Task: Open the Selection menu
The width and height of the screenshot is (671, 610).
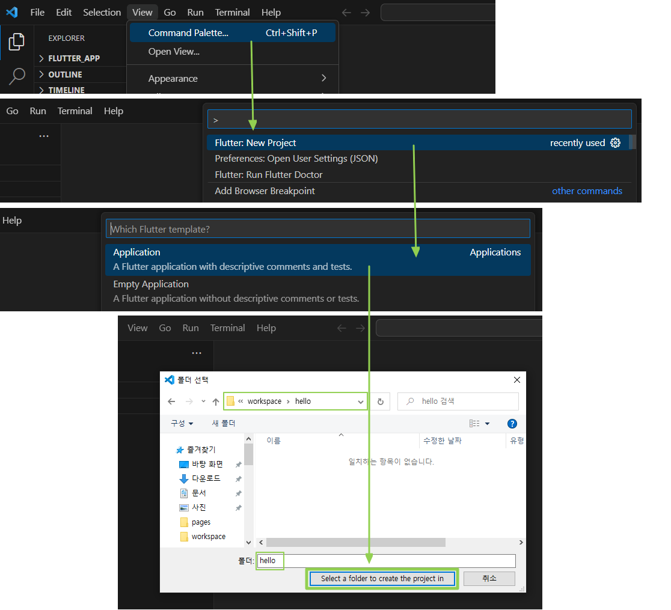Action: [102, 13]
